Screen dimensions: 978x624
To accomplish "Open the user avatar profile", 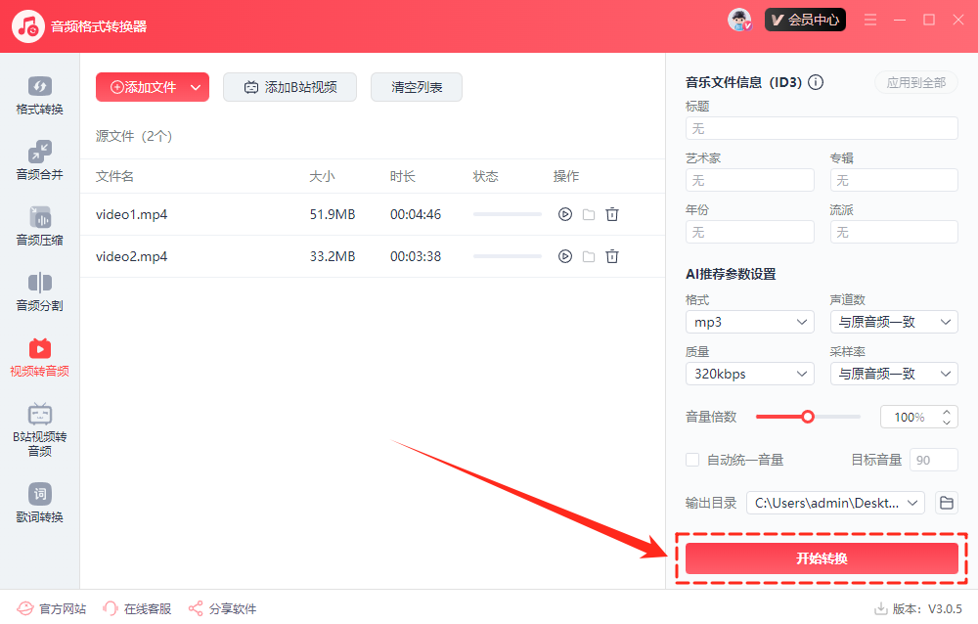I will pyautogui.click(x=739, y=20).
